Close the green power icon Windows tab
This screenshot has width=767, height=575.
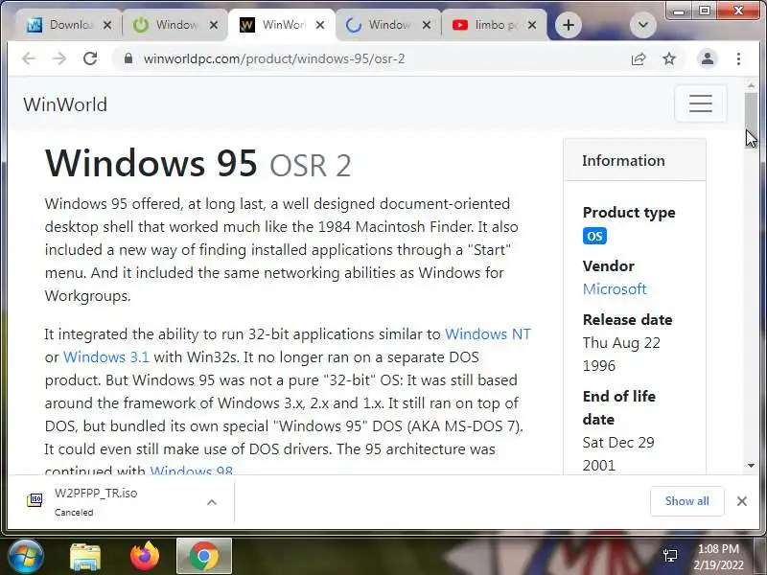[214, 25]
